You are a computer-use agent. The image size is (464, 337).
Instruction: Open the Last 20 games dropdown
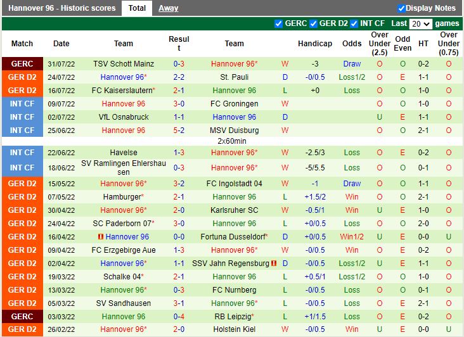[x=420, y=23]
